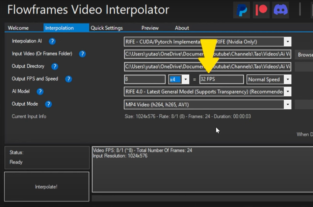Click the Video FPS log line
The width and height of the screenshot is (313, 207).
(142, 150)
